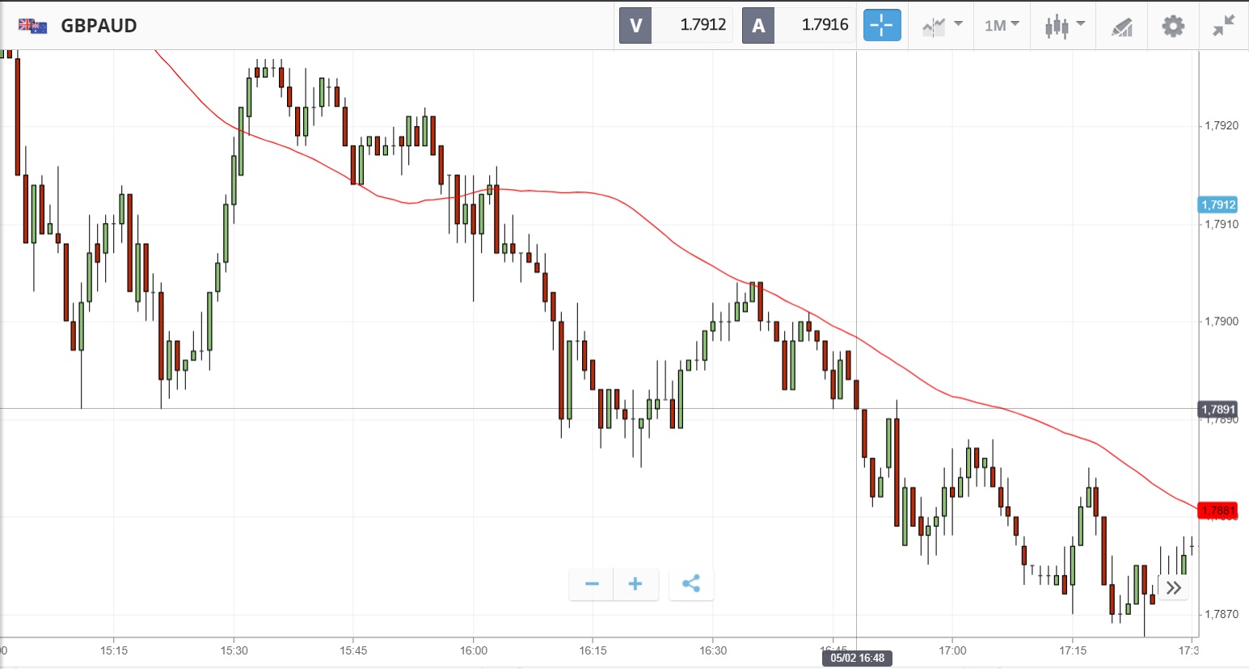Collapse the chart from fullscreen
The height and width of the screenshot is (669, 1249).
coord(1224,26)
